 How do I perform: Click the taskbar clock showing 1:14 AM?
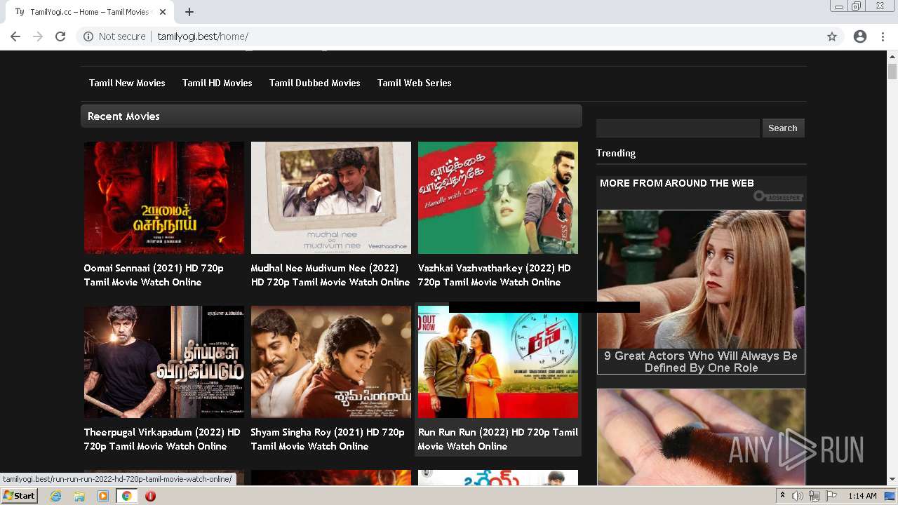[x=862, y=496]
